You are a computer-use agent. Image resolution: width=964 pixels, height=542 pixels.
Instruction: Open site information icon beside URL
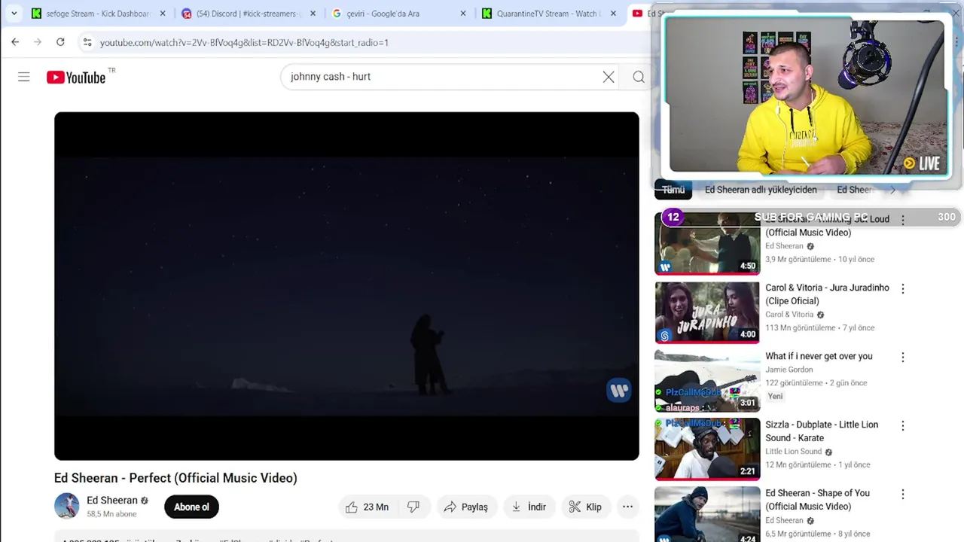[87, 42]
